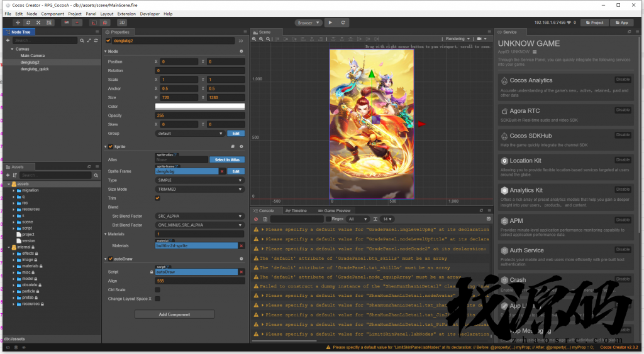
Task: Toggle the Sprite component enabled checkbox
Action: tap(111, 146)
